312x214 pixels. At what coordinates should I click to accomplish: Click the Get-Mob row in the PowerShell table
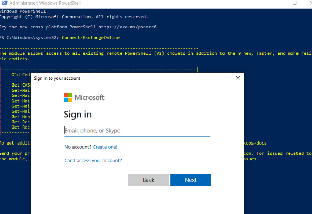(x=21, y=117)
